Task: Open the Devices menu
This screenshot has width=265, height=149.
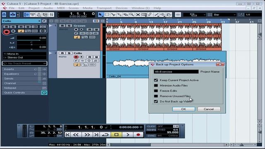Action: [x=121, y=8]
